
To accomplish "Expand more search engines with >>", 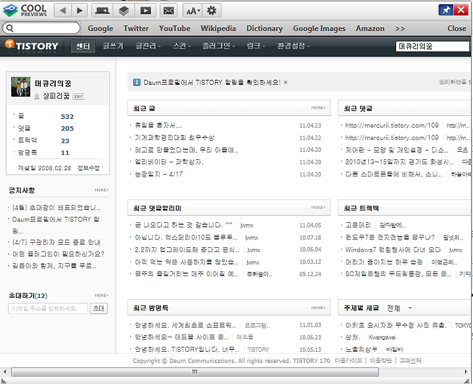I will coord(400,29).
